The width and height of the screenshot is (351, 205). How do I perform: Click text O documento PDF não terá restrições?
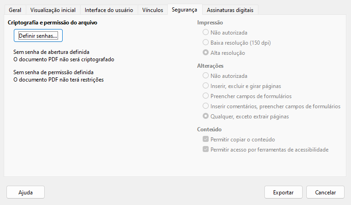coord(58,80)
